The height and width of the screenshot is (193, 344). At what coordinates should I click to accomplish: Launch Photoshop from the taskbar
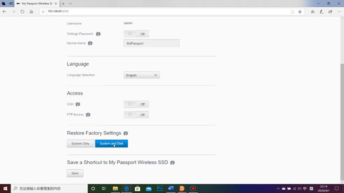coord(160,188)
